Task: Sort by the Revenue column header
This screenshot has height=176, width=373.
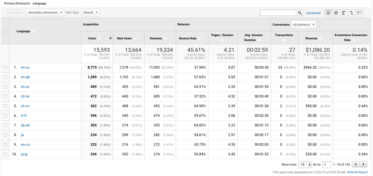Action: [x=311, y=38]
